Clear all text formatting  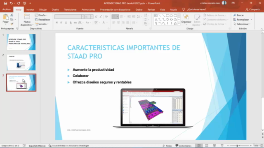106,16
